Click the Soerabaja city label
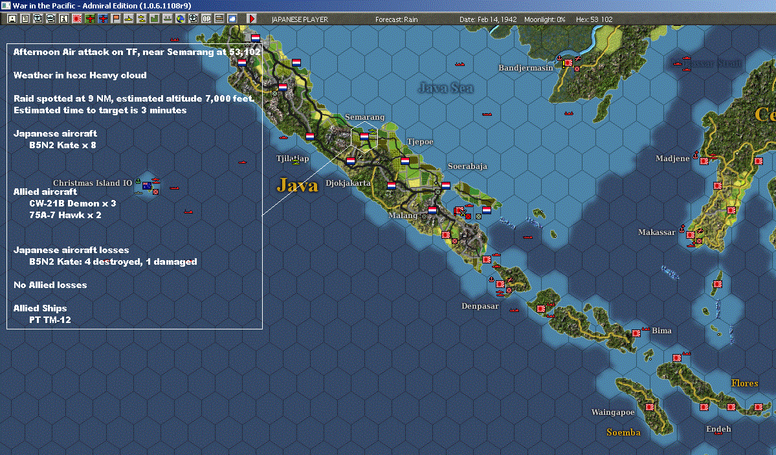This screenshot has height=455, width=776. tap(467, 166)
